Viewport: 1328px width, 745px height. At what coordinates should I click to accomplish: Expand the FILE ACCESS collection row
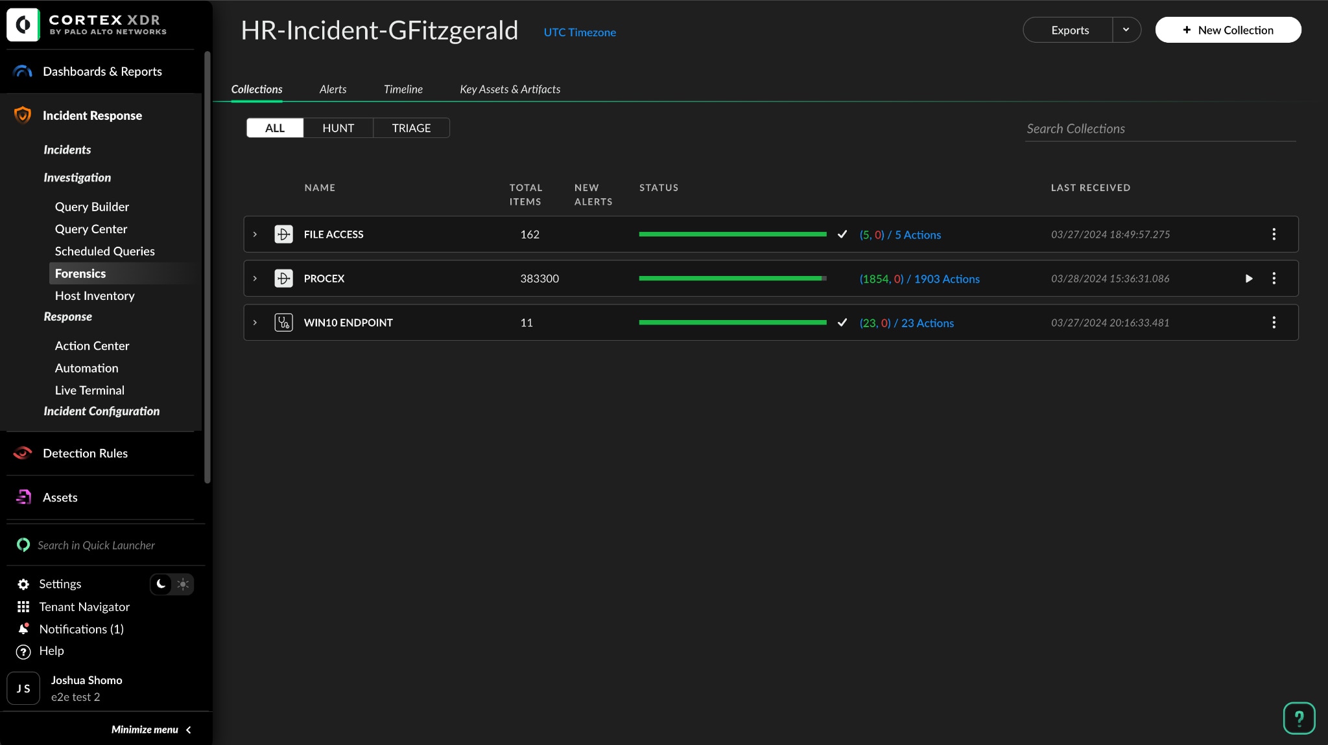tap(255, 235)
